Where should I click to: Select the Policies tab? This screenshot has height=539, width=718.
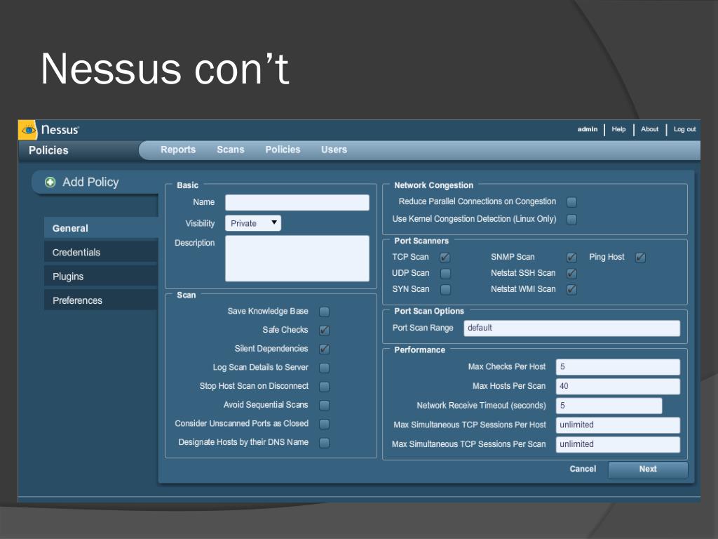283,150
